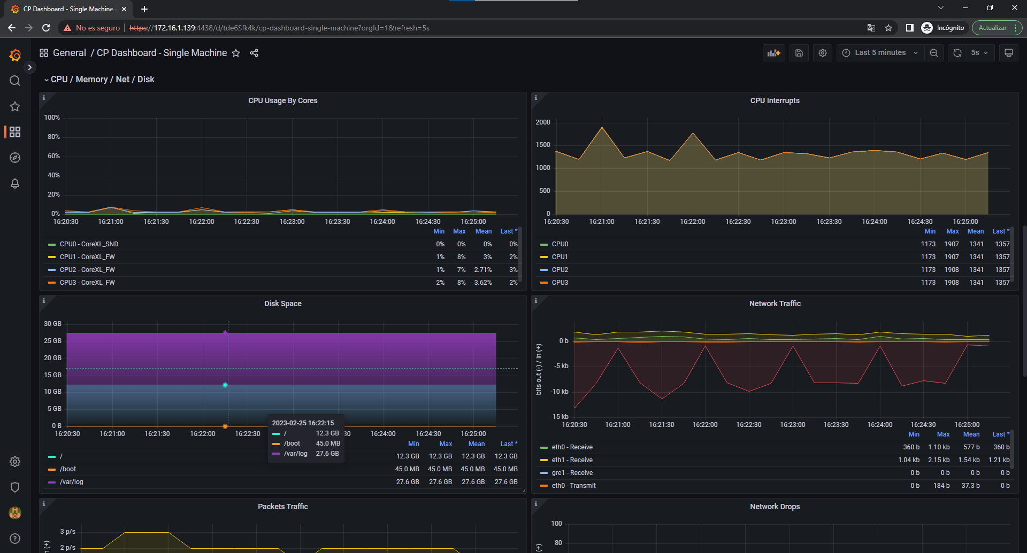This screenshot has height=553, width=1027.
Task: Reload the page in browser
Action: tap(46, 28)
